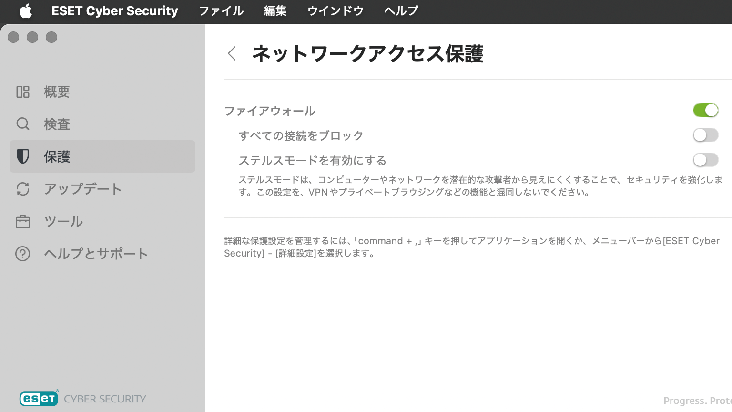Open the ウインドウ menu
Image resolution: width=732 pixels, height=412 pixels.
(x=335, y=11)
